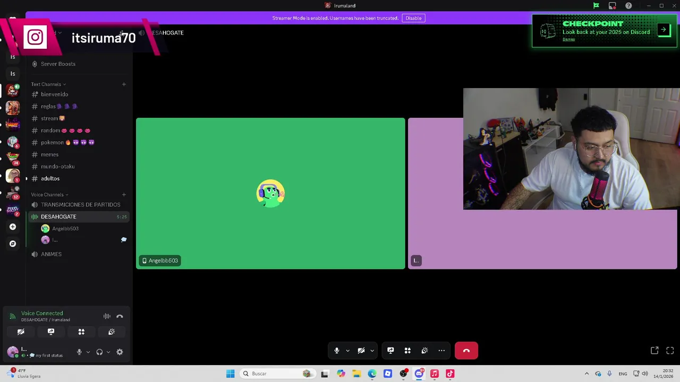The height and width of the screenshot is (382, 680).
Task: Open TikTok from the taskbar
Action: point(450,374)
